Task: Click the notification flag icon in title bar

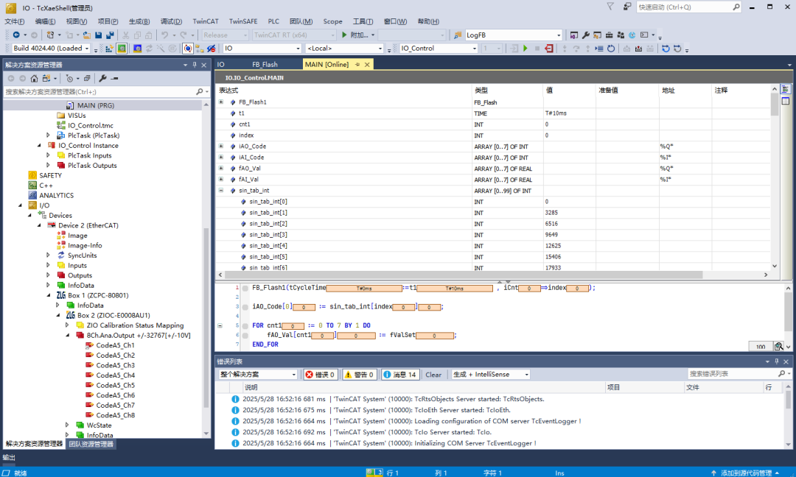Action: [x=610, y=7]
